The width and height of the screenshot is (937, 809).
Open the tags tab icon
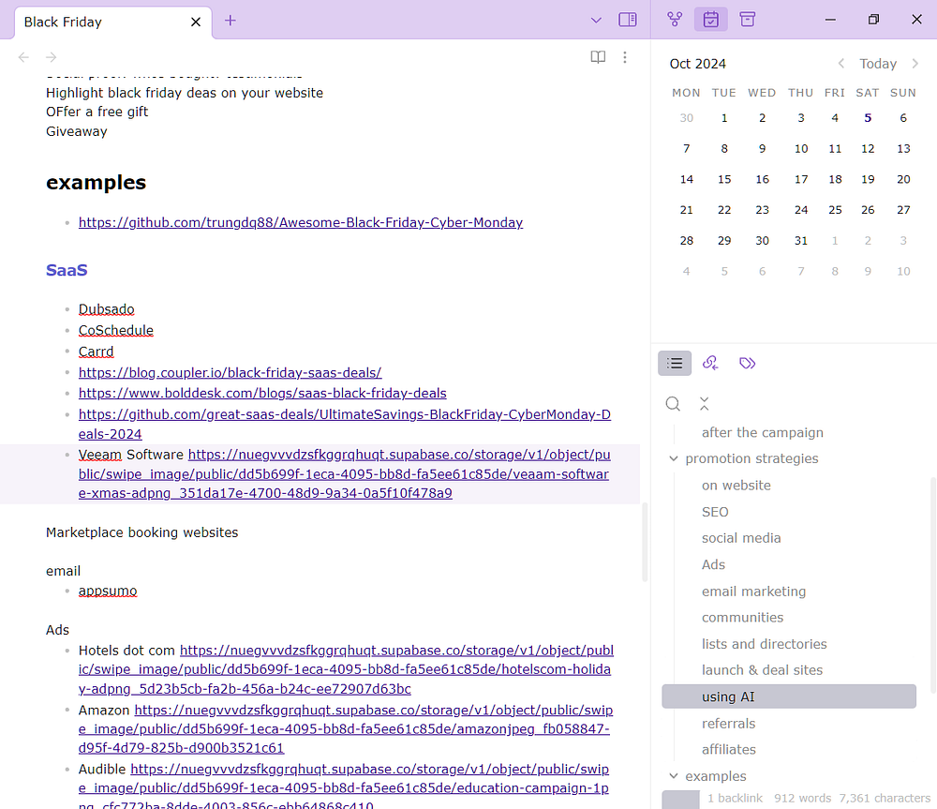(747, 363)
